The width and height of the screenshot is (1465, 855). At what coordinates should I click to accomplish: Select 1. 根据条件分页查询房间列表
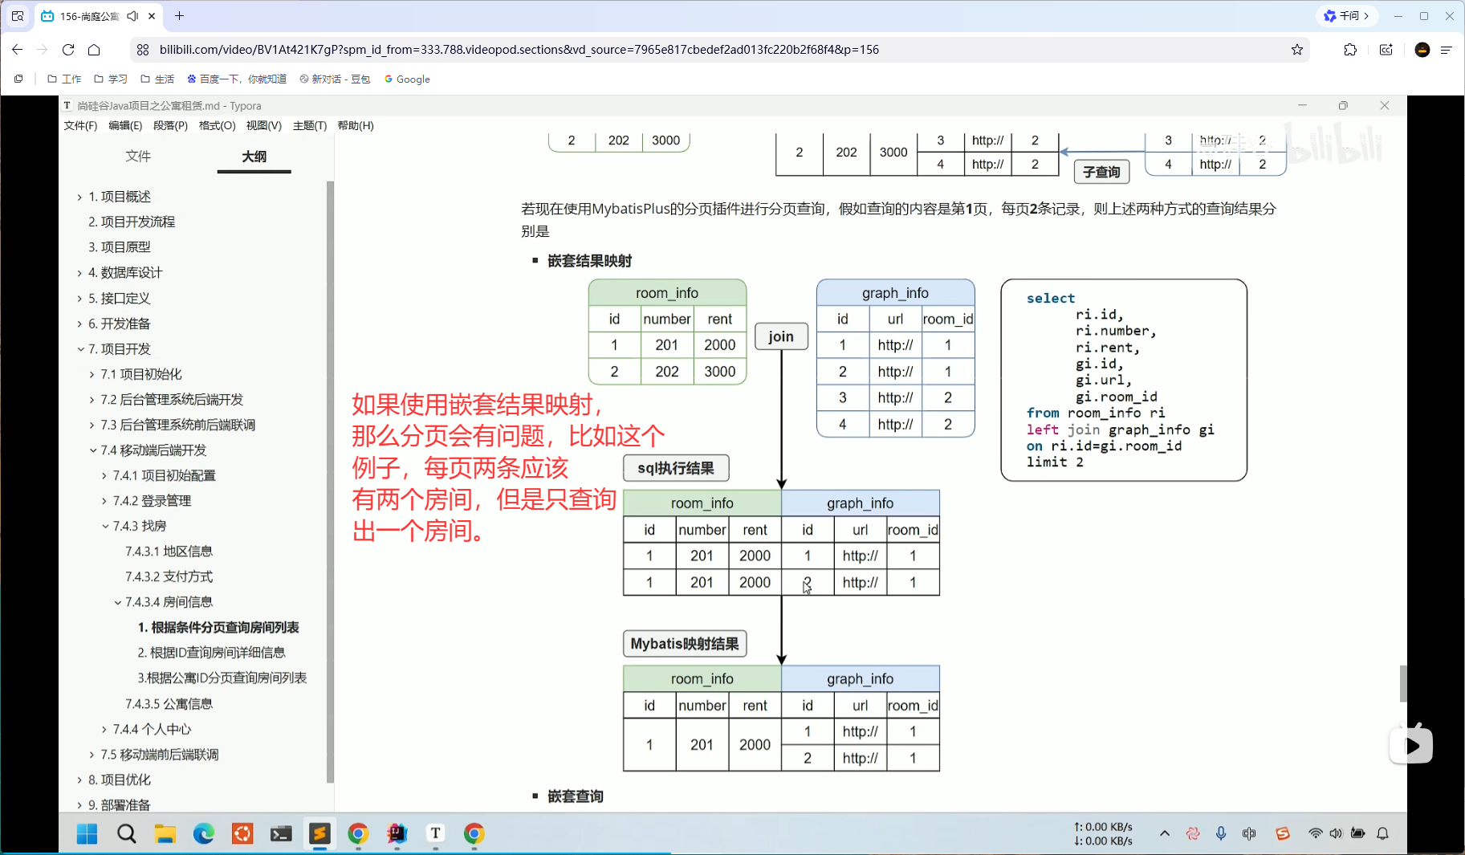(x=218, y=627)
